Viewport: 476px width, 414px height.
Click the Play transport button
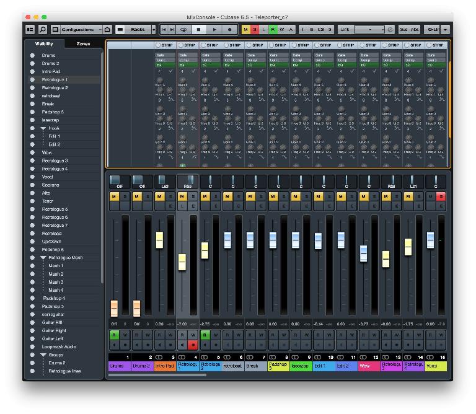(x=214, y=30)
